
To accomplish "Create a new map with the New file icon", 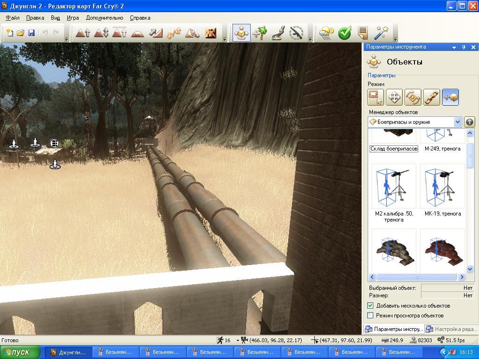I will pyautogui.click(x=10, y=33).
